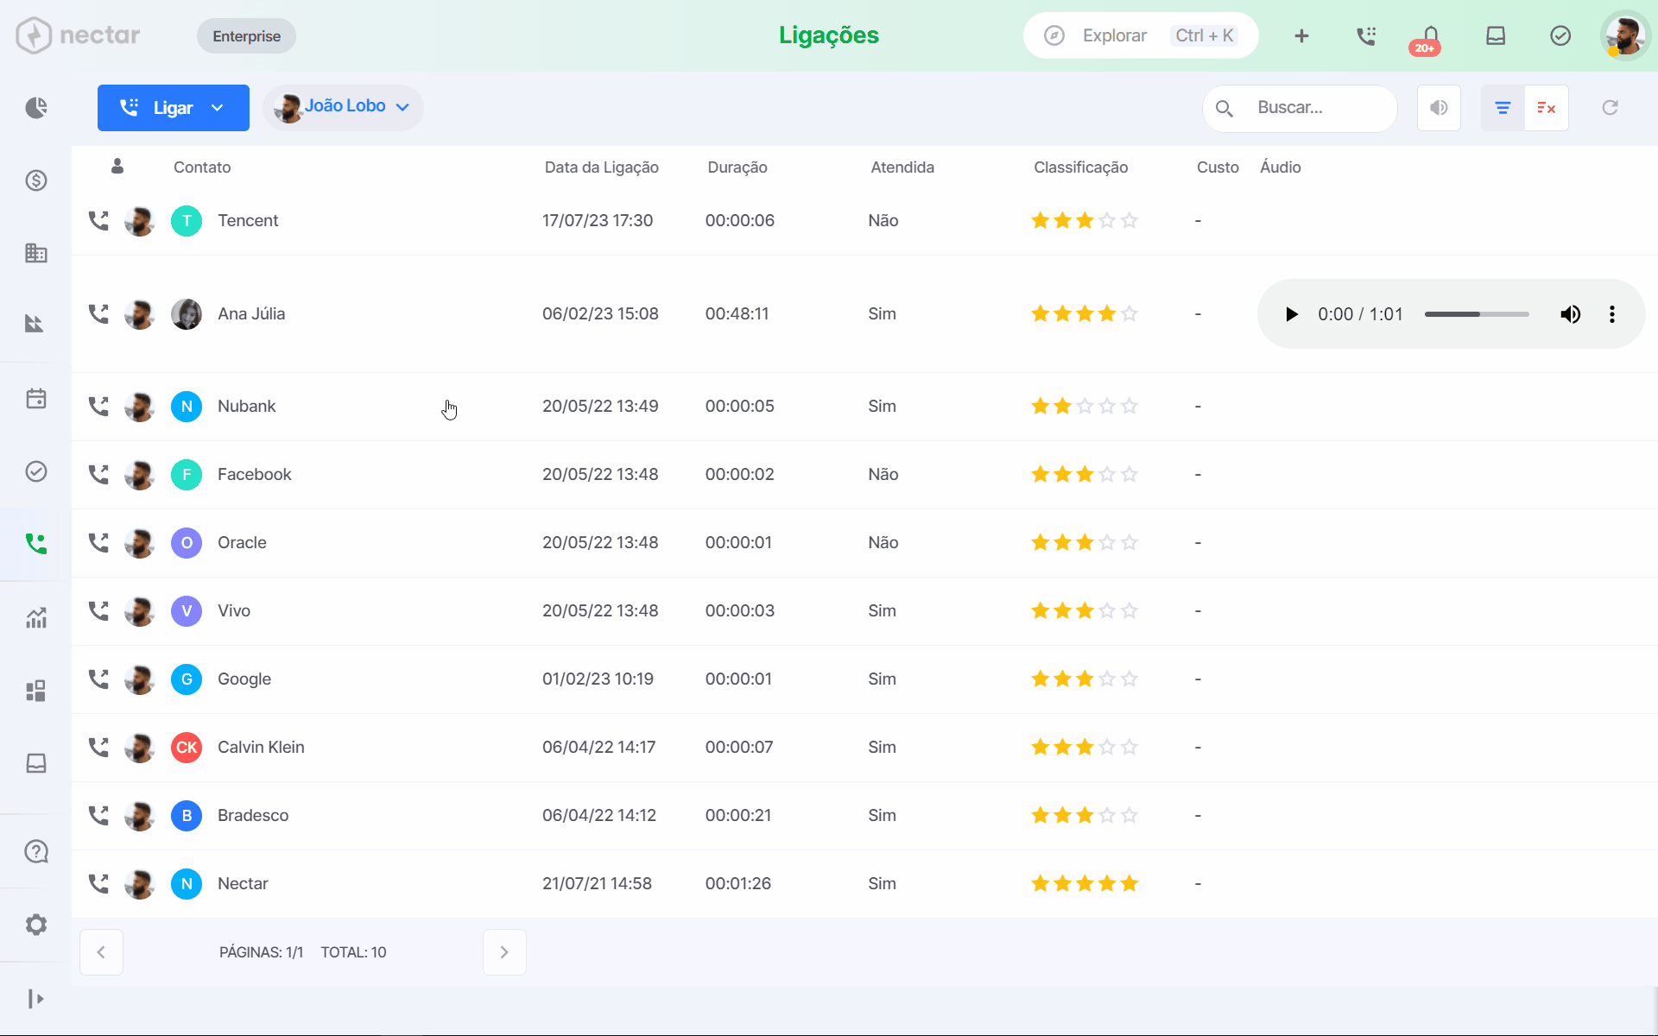Click the Explorar Ctrl+K button
Viewport: 1658px width, 1036px height.
1141,35
